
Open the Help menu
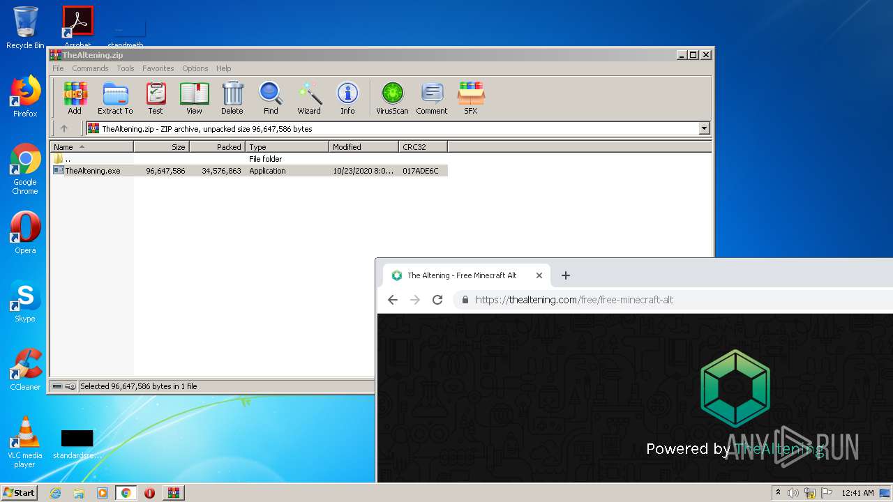coord(223,68)
